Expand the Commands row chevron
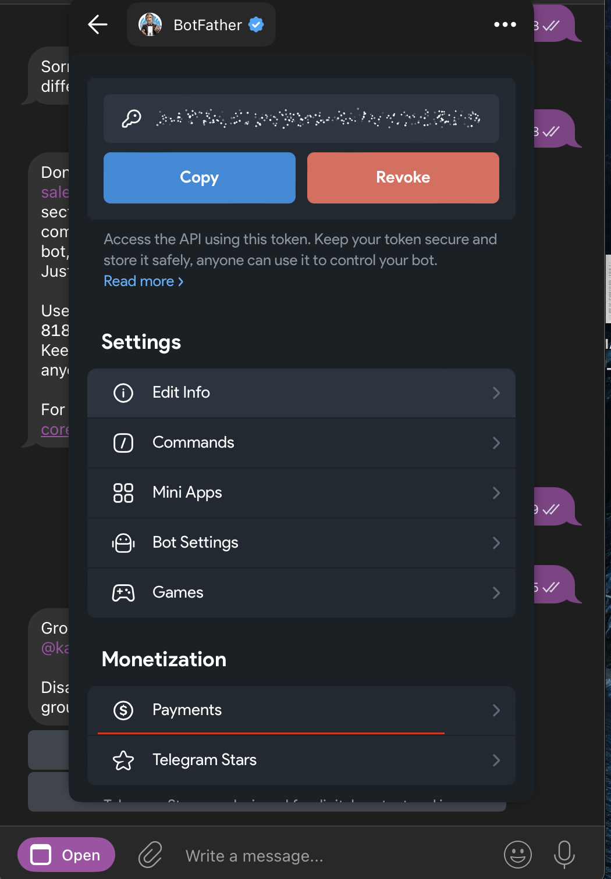 pos(496,443)
